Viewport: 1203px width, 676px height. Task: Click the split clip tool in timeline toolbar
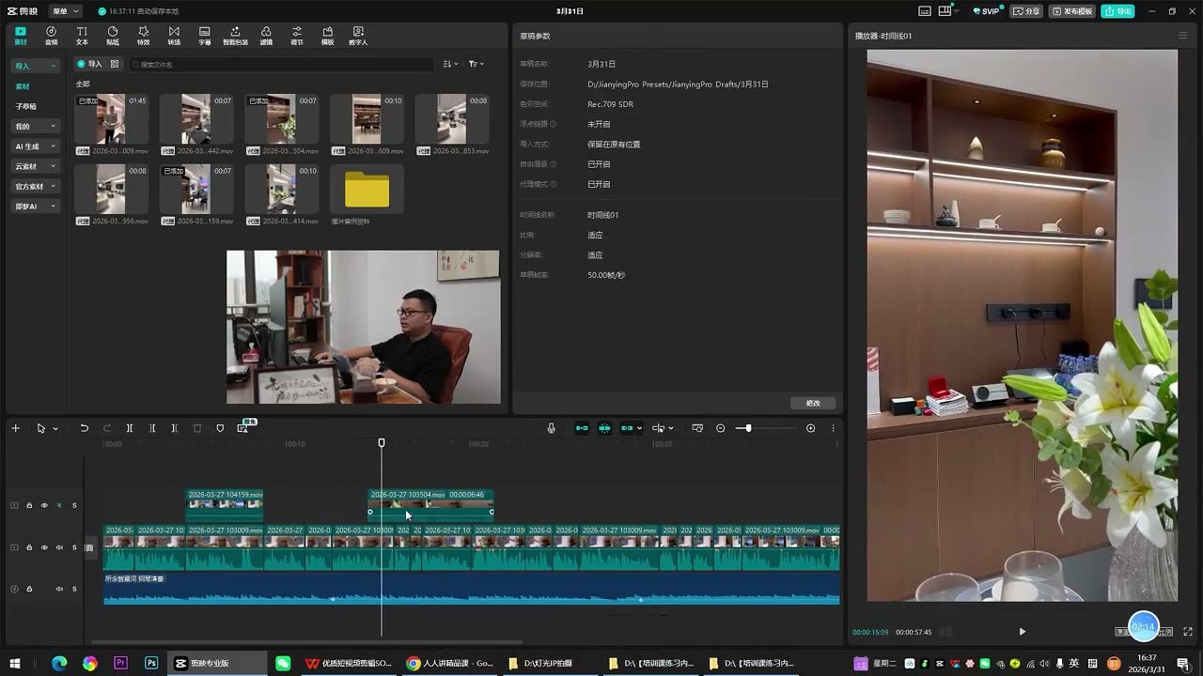[x=130, y=428]
